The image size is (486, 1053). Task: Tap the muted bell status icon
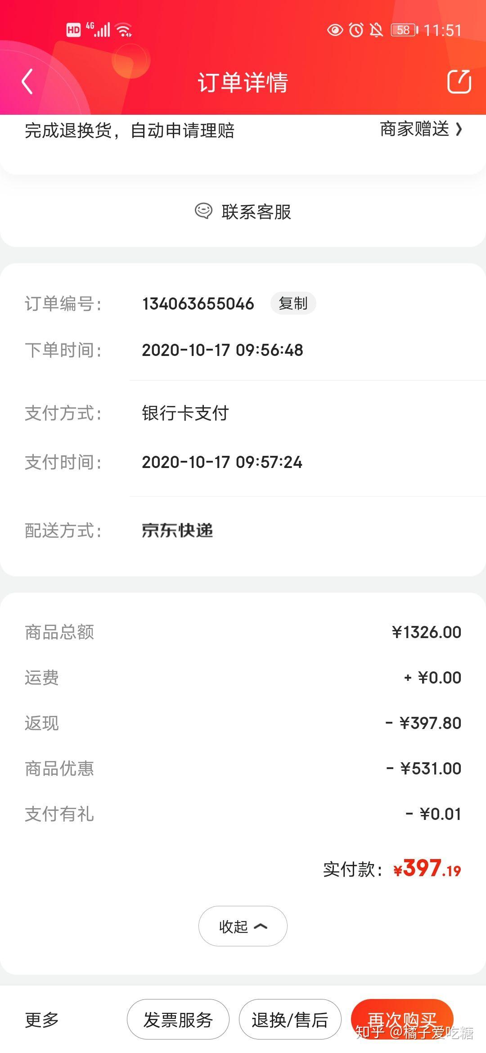(376, 30)
